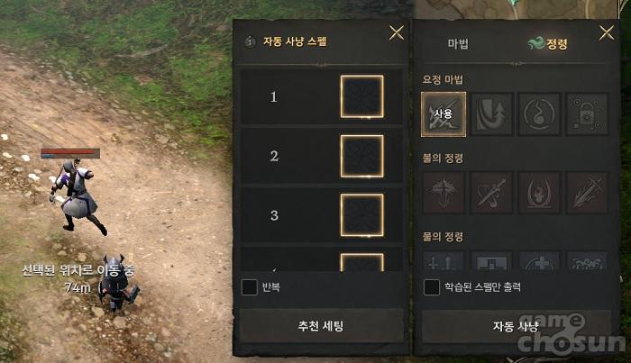The height and width of the screenshot is (363, 631).
Task: Click the info icon beside 자동 사냥 스펠
Action: 250,41
